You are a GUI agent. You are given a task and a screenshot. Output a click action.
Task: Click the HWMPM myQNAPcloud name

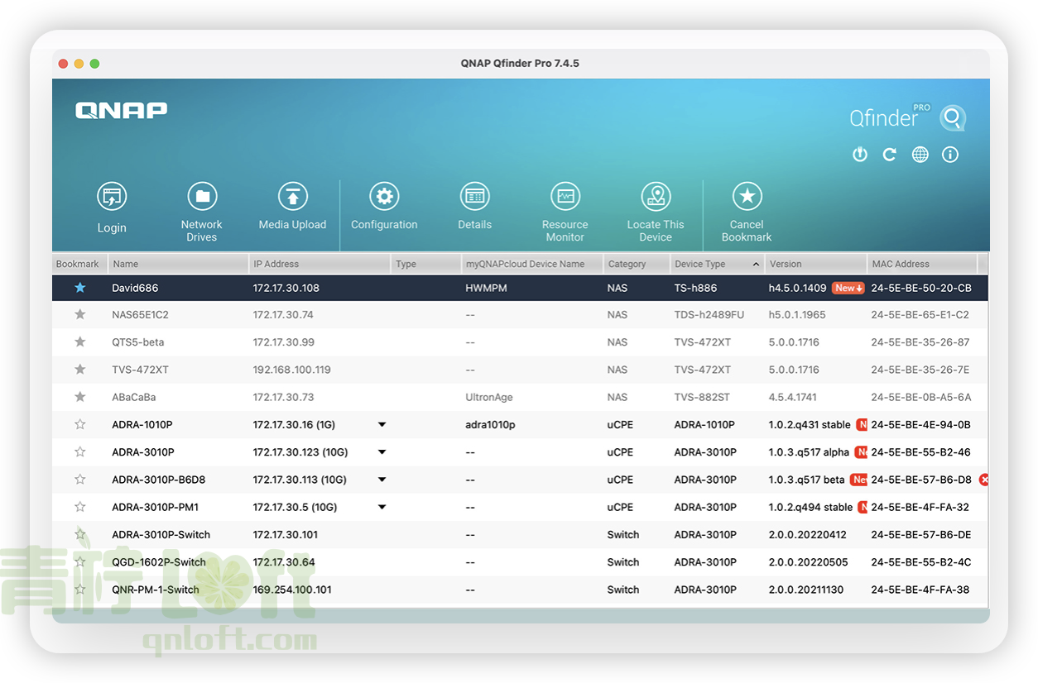coord(486,288)
